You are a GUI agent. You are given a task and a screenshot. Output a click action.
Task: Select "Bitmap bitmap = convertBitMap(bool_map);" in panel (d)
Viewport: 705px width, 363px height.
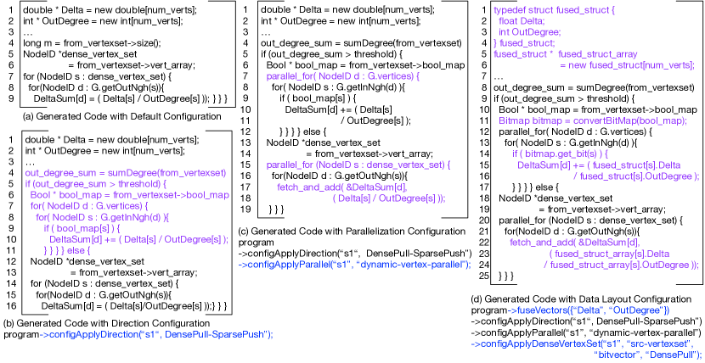(x=593, y=121)
